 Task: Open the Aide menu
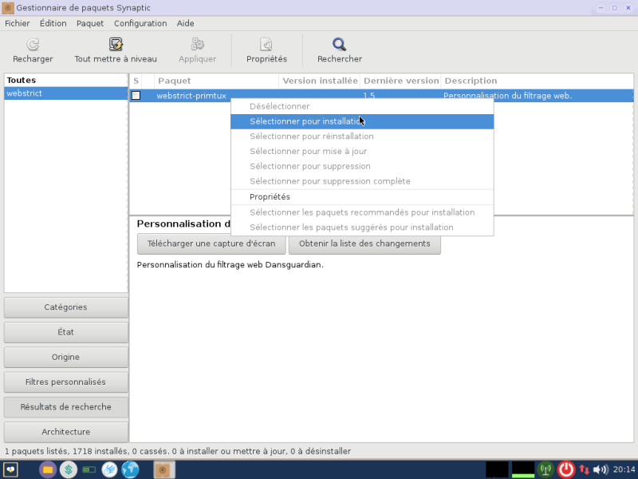(x=185, y=24)
